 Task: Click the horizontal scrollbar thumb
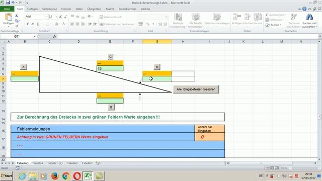(x=261, y=163)
